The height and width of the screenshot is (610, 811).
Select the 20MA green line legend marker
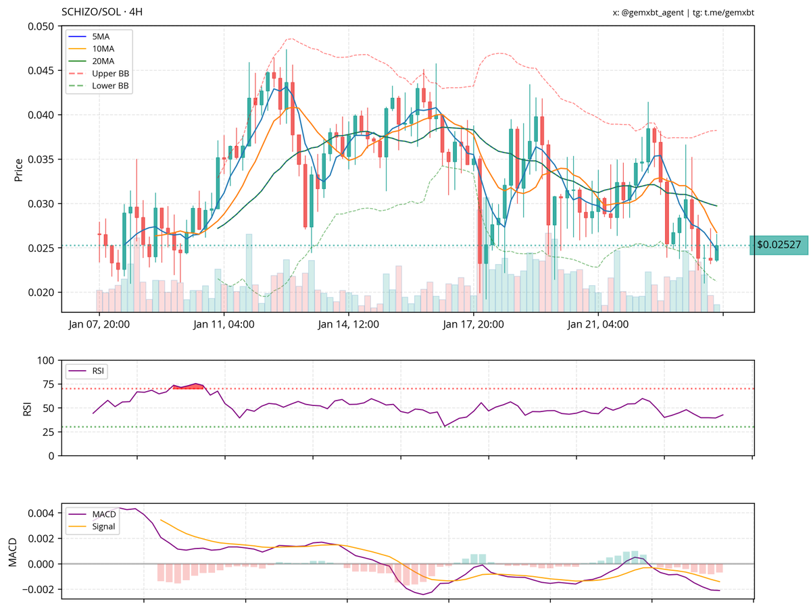coord(76,61)
